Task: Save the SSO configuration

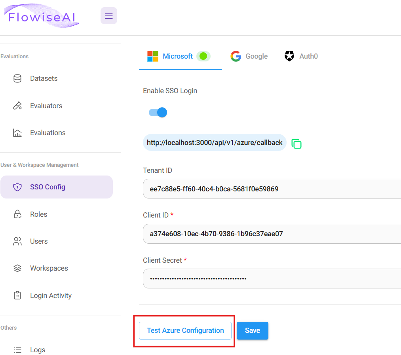Action: pos(253,330)
